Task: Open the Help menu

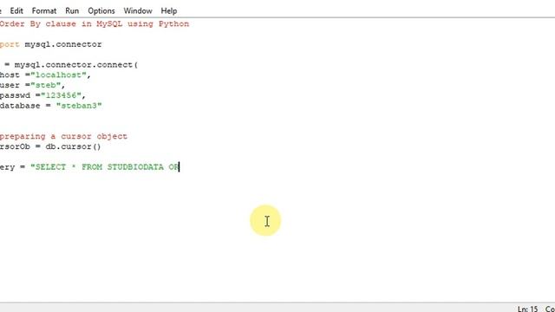Action: pyautogui.click(x=169, y=11)
